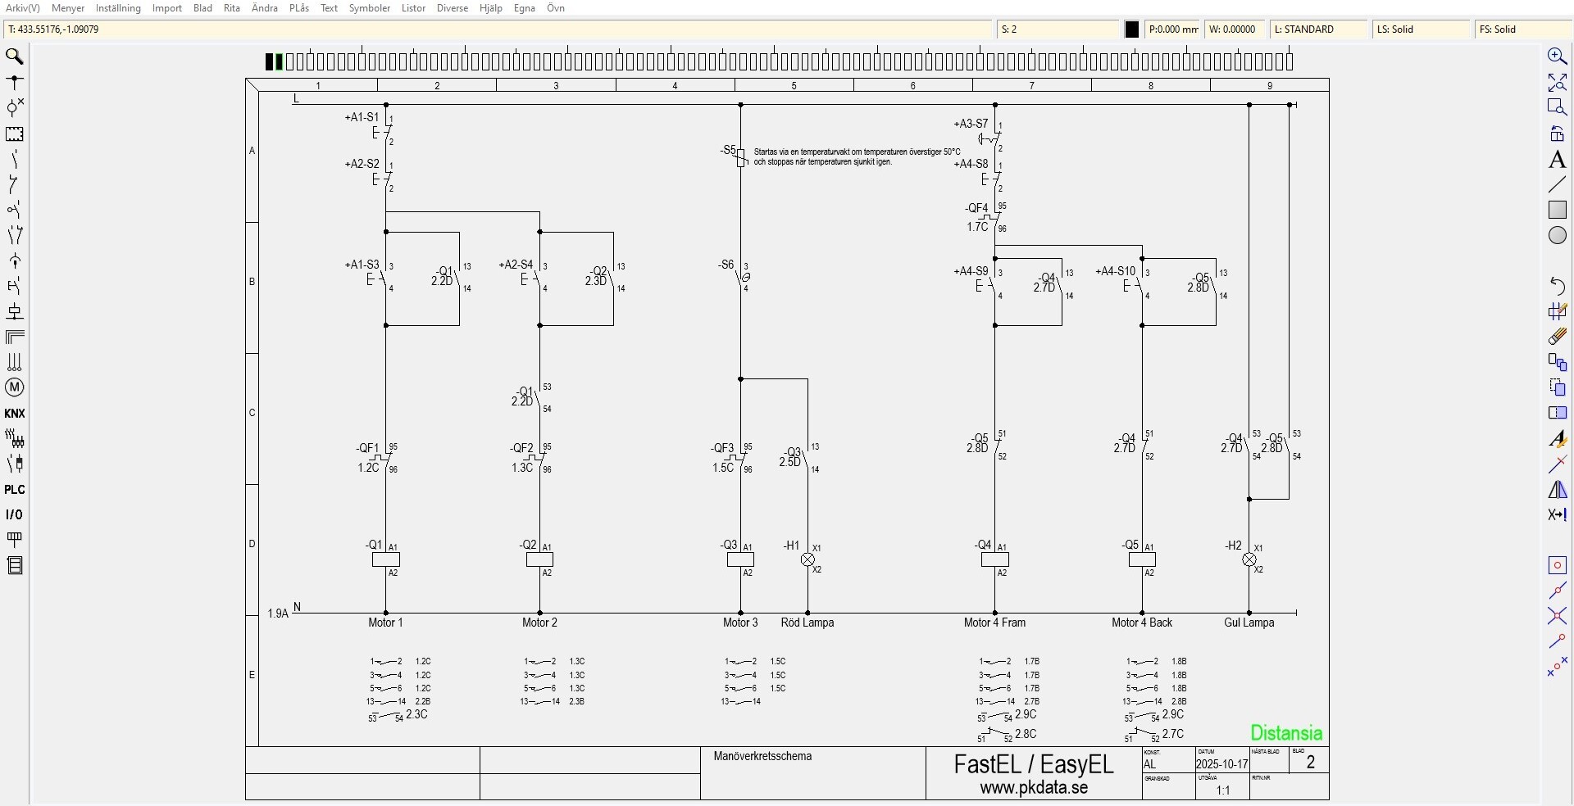
Task: Click the zoom-in magnifier icon on right toolbar
Action: click(x=1557, y=57)
